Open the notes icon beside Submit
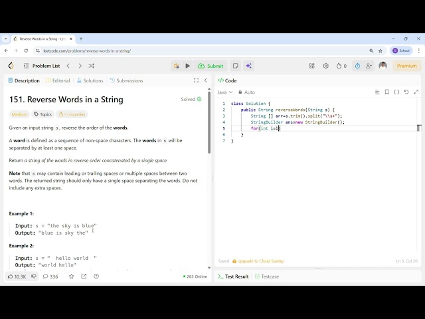 click(235, 66)
